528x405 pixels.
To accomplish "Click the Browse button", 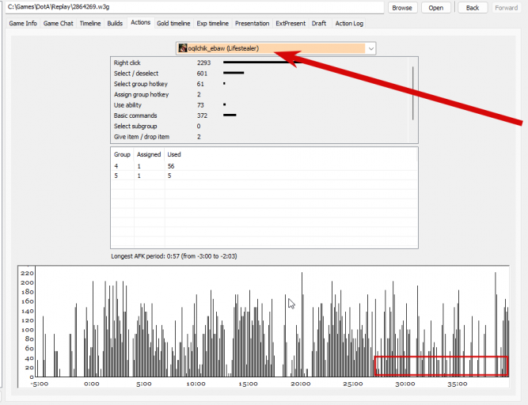I will click(402, 8).
